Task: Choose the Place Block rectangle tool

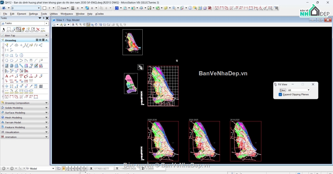Action: tap(7, 55)
